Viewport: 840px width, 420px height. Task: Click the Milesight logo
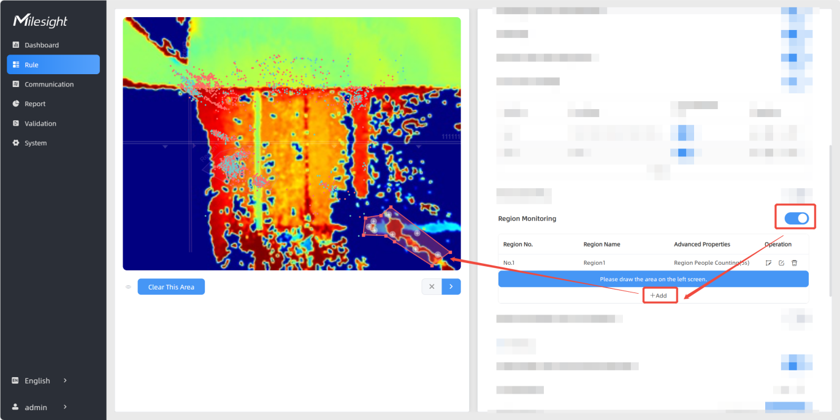pos(40,21)
